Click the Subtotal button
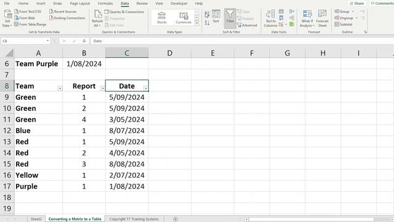This screenshot has height=222, width=394. tap(344, 25)
